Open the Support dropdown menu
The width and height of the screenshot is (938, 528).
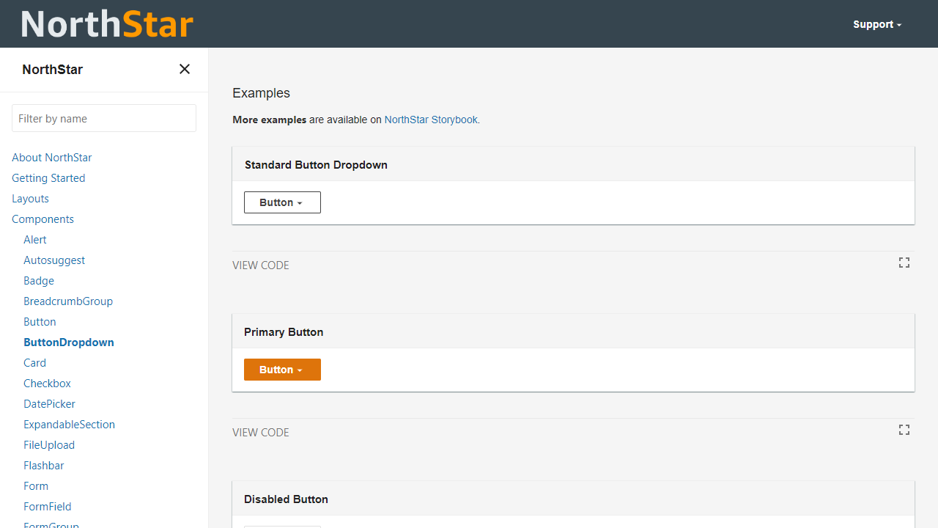coord(876,24)
